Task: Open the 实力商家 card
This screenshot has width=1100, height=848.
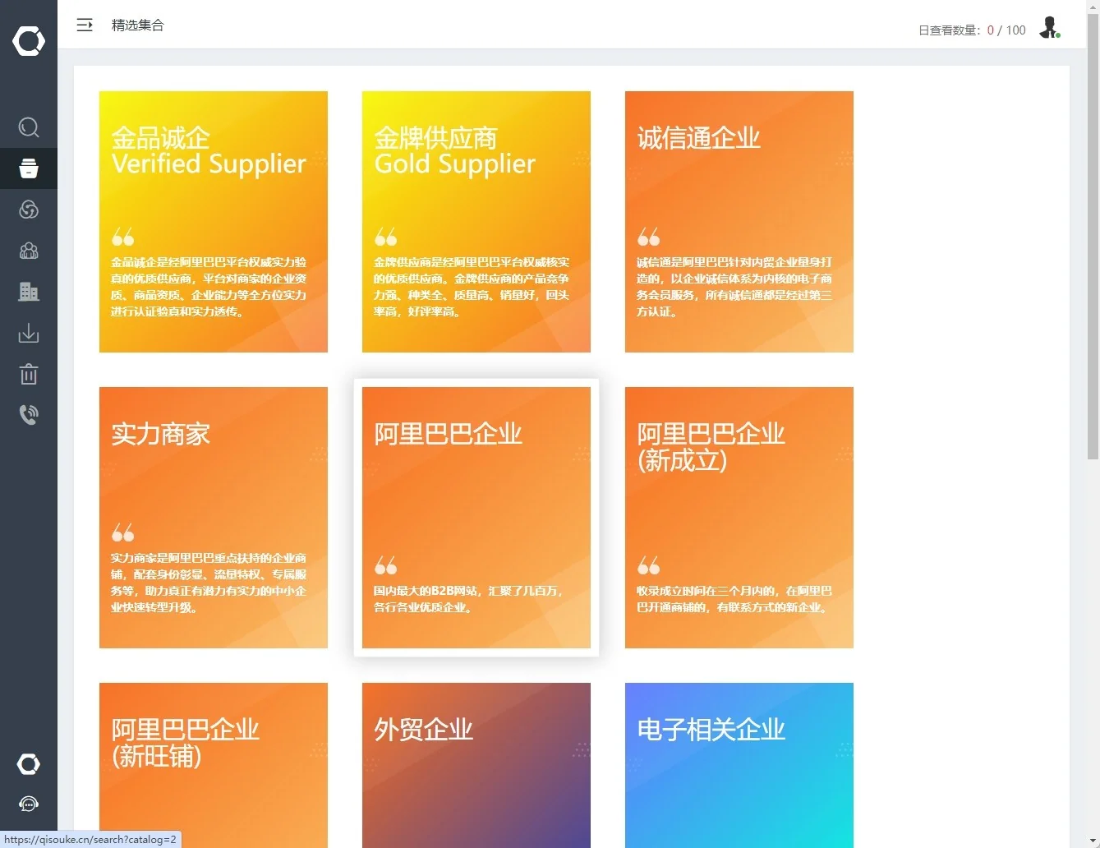Action: [214, 518]
